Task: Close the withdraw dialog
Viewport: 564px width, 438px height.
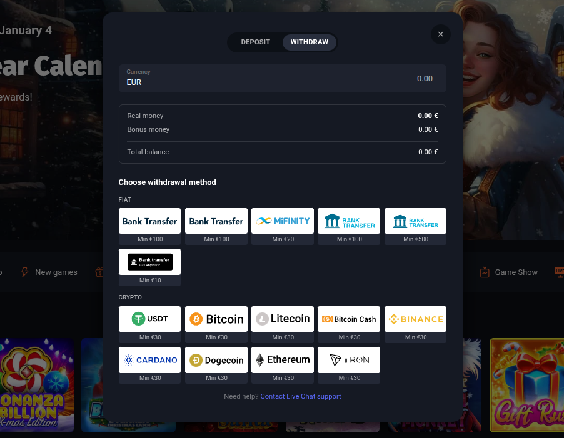Action: (441, 34)
